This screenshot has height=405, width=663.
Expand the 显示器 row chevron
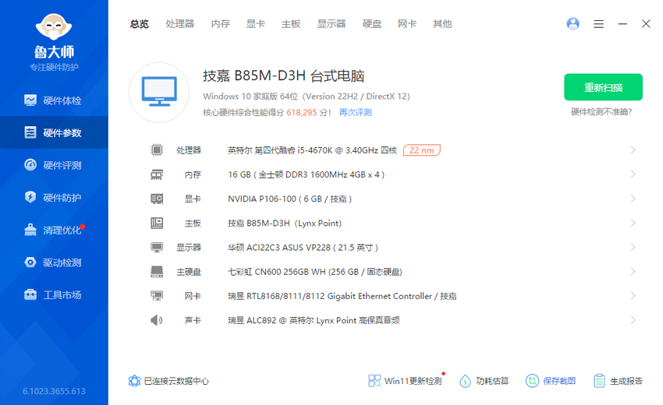633,247
